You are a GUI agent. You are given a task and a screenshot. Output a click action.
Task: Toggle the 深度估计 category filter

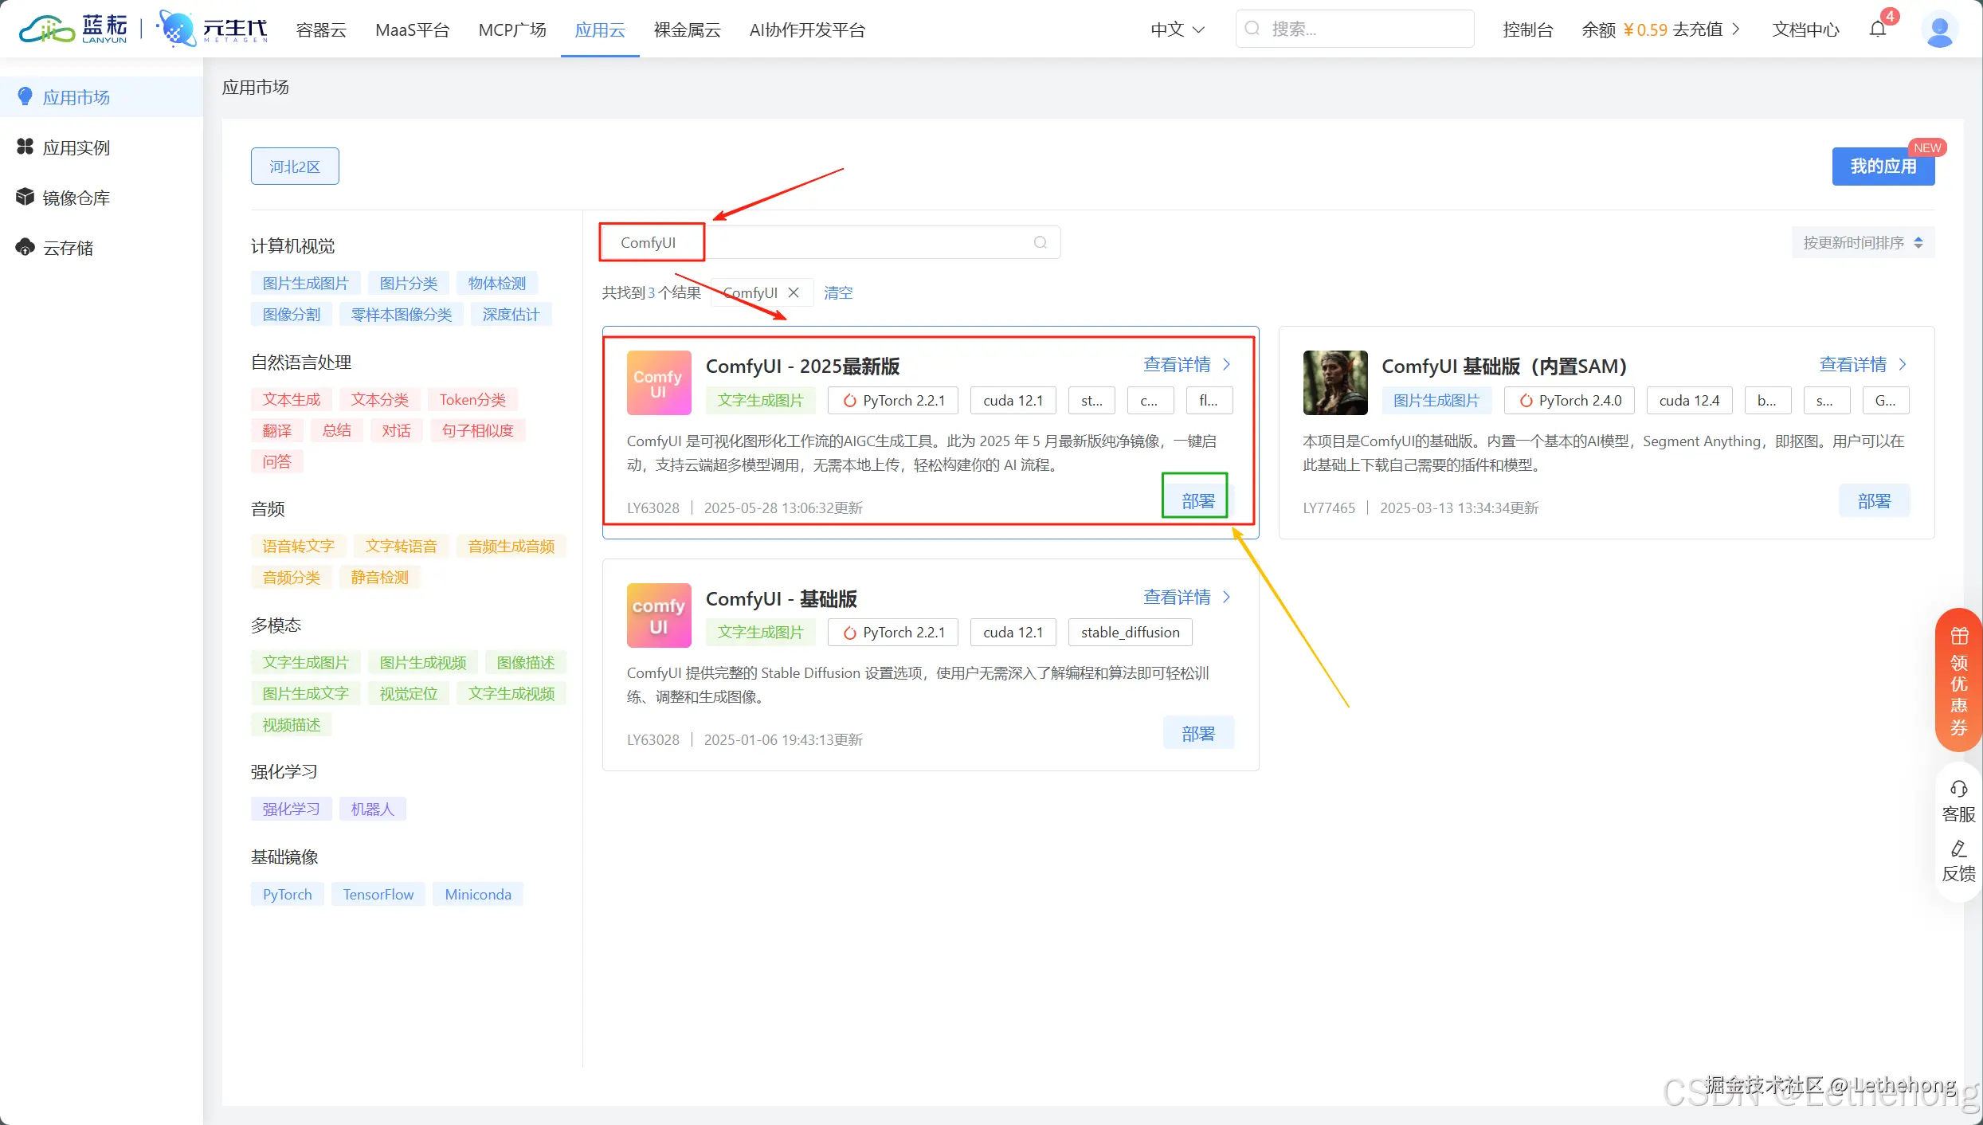tap(511, 314)
